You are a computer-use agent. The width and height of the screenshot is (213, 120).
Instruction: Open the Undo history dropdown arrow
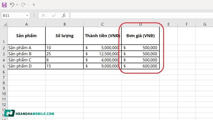point(17,5)
